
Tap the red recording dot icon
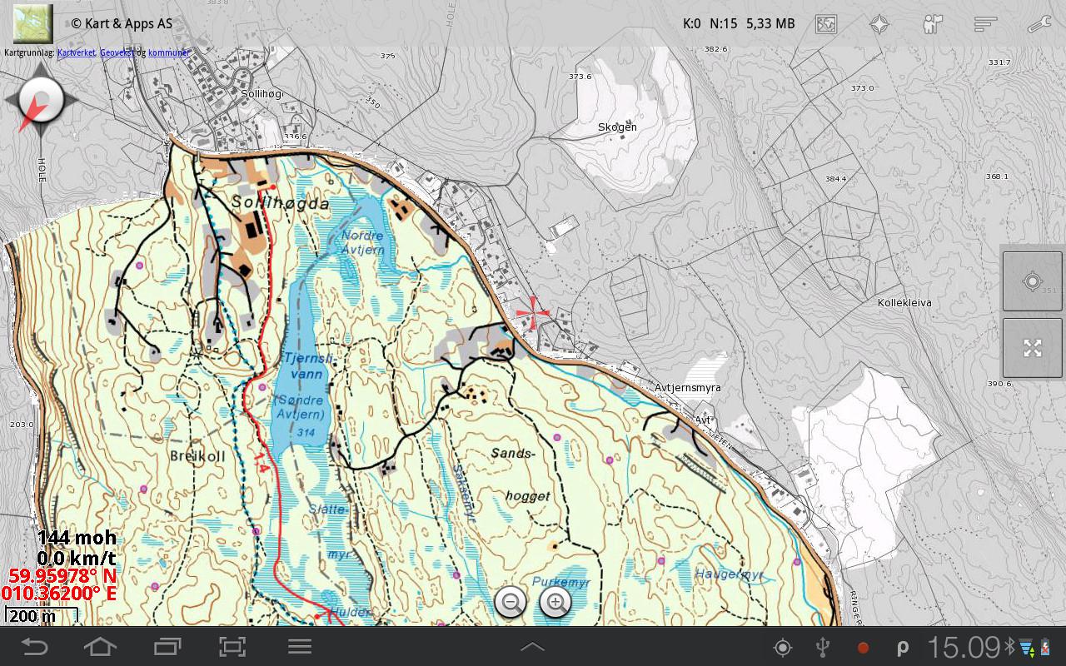[864, 648]
